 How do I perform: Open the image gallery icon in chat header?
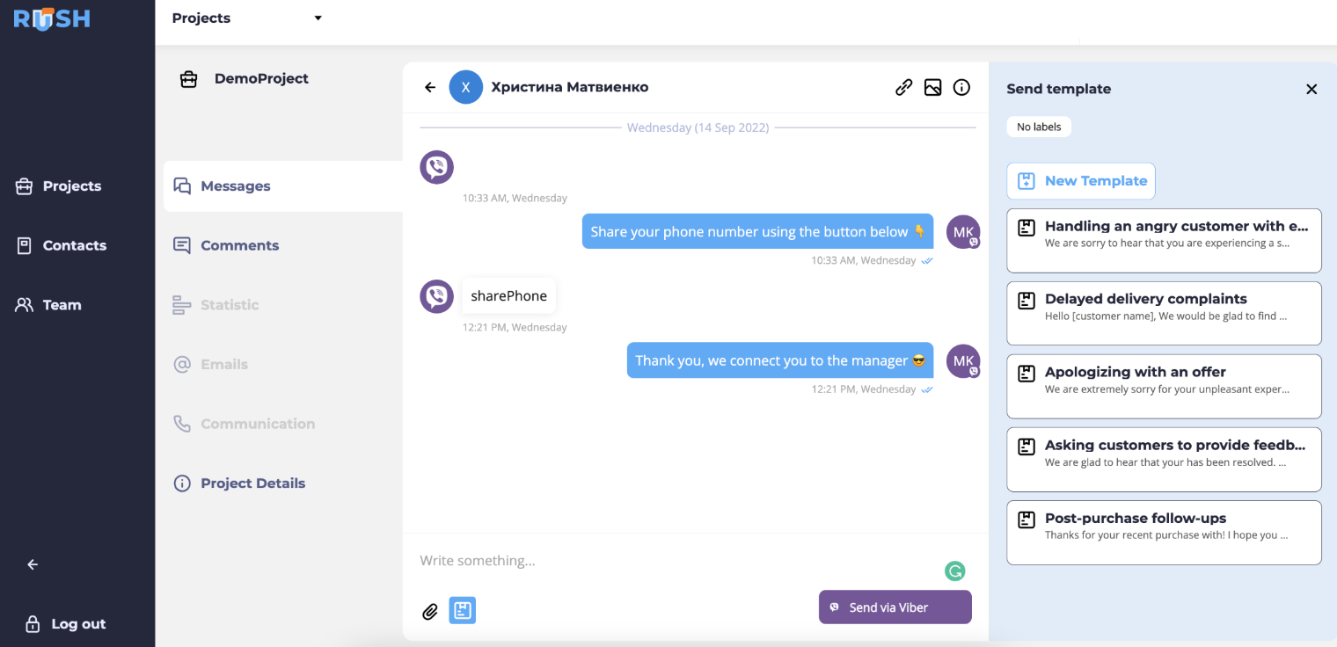pos(932,87)
